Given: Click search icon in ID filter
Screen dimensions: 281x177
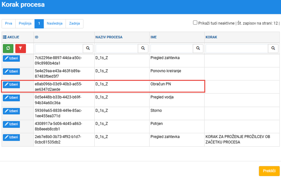Looking at the screenshot, I should (x=88, y=48).
